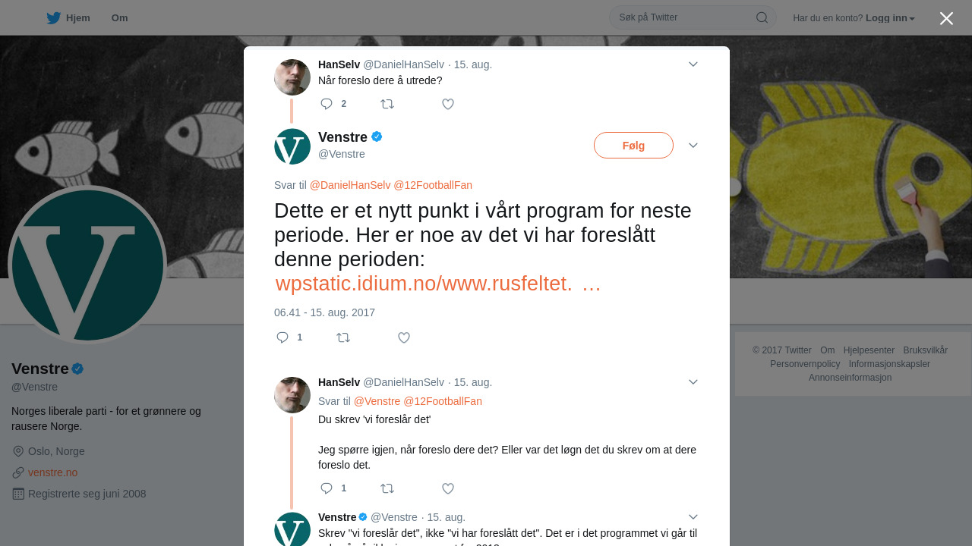Image resolution: width=972 pixels, height=546 pixels.
Task: Retweet the main Venstre tweet
Action: [x=343, y=337]
